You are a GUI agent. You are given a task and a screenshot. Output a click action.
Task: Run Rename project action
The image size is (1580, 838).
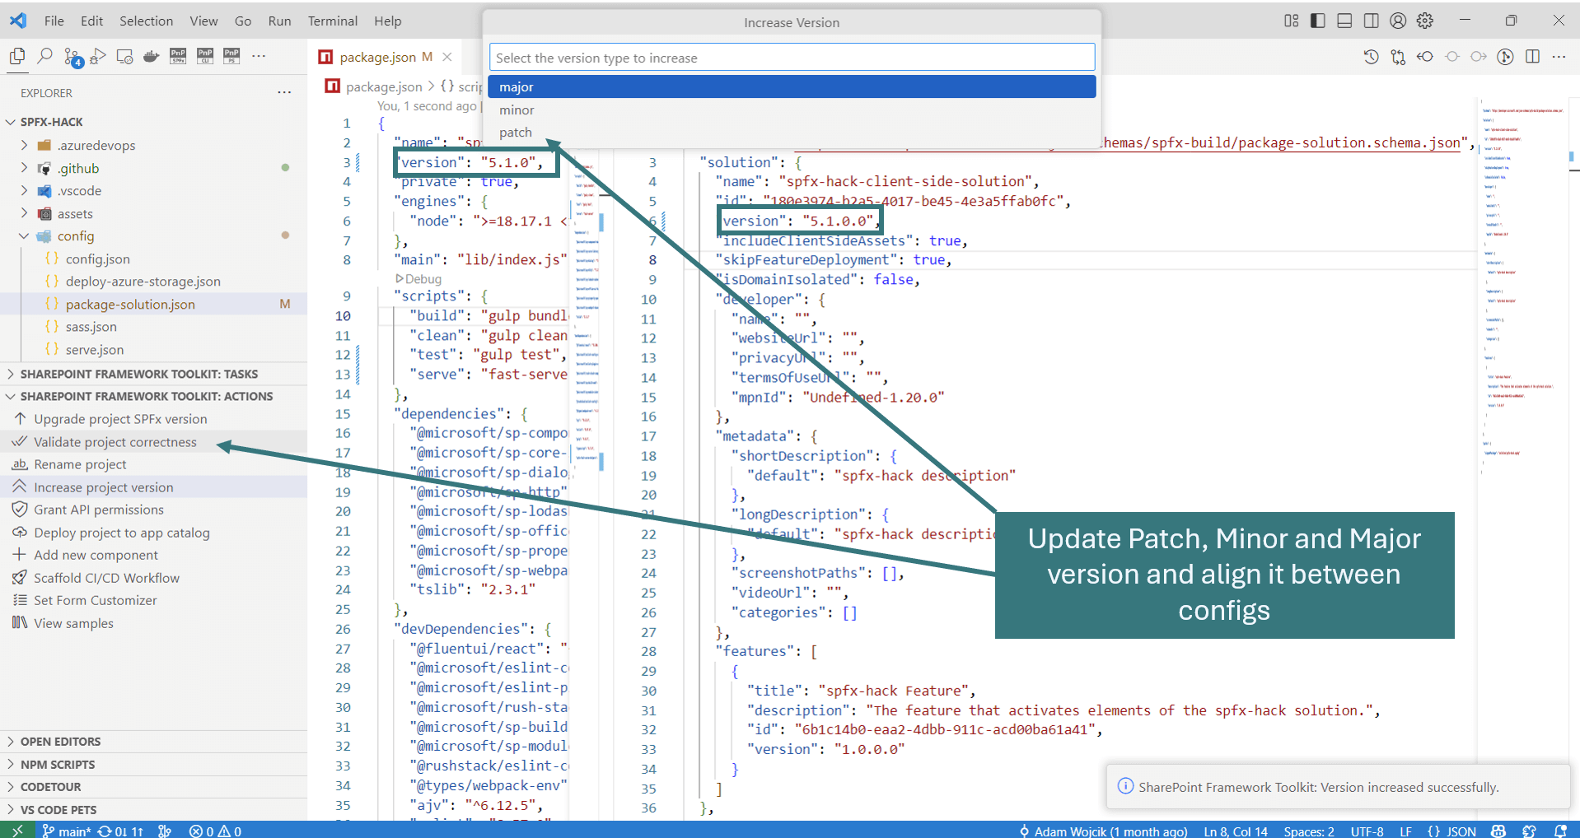pyautogui.click(x=154, y=464)
